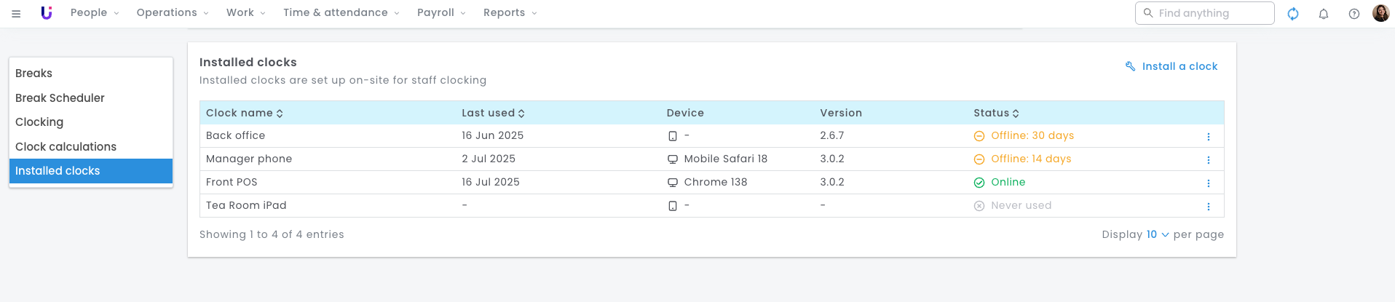
Task: Open row options for Back office clock
Action: click(x=1209, y=137)
